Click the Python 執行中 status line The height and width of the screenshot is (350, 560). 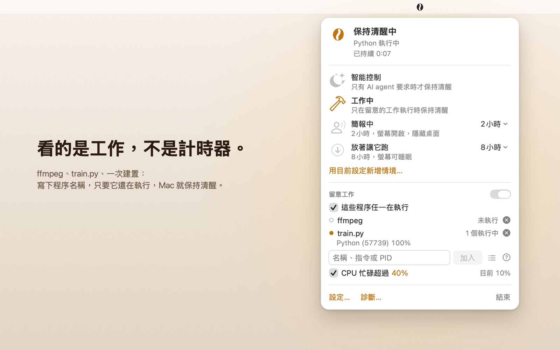tap(376, 43)
